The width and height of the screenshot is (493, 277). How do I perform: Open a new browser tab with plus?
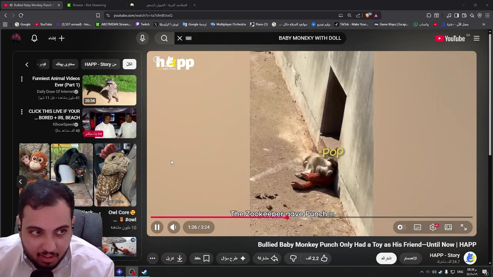195,5
